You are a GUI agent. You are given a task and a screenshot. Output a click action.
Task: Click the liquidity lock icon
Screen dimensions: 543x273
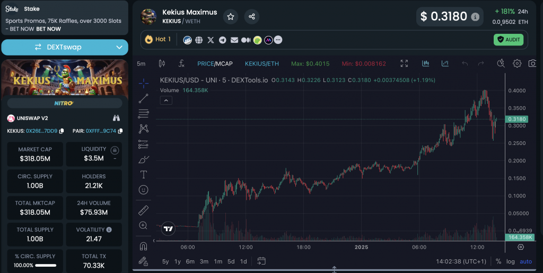[115, 150]
